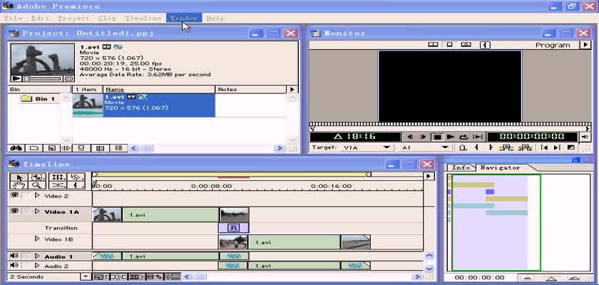Click Single View icon in Monitor

pyautogui.click(x=450, y=45)
